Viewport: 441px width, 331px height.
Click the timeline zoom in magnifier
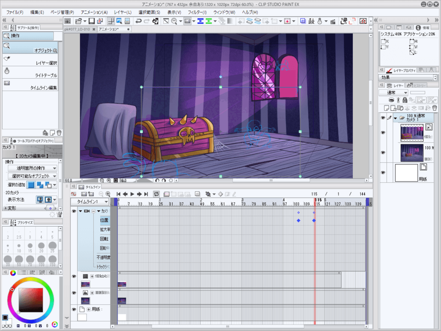(x=108, y=194)
